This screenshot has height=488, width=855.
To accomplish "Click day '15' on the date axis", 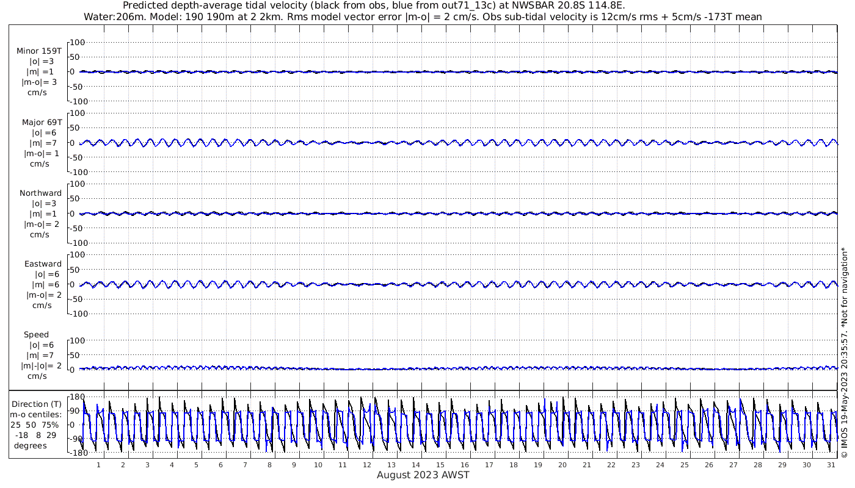I will point(440,465).
